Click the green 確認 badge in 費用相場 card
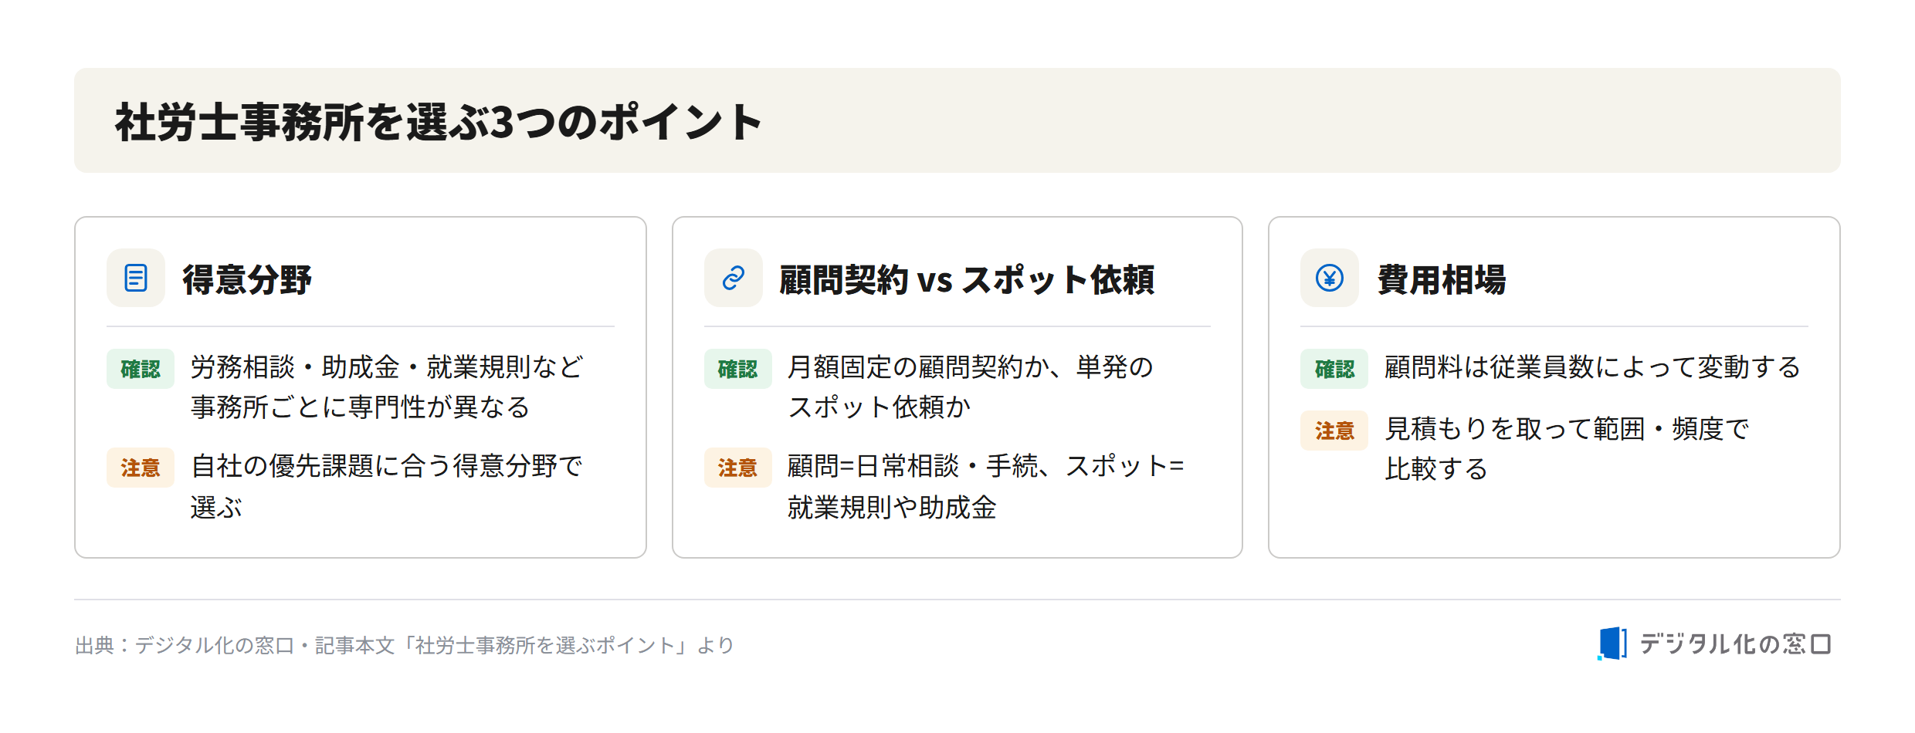This screenshot has height=733, width=1915. click(1334, 369)
